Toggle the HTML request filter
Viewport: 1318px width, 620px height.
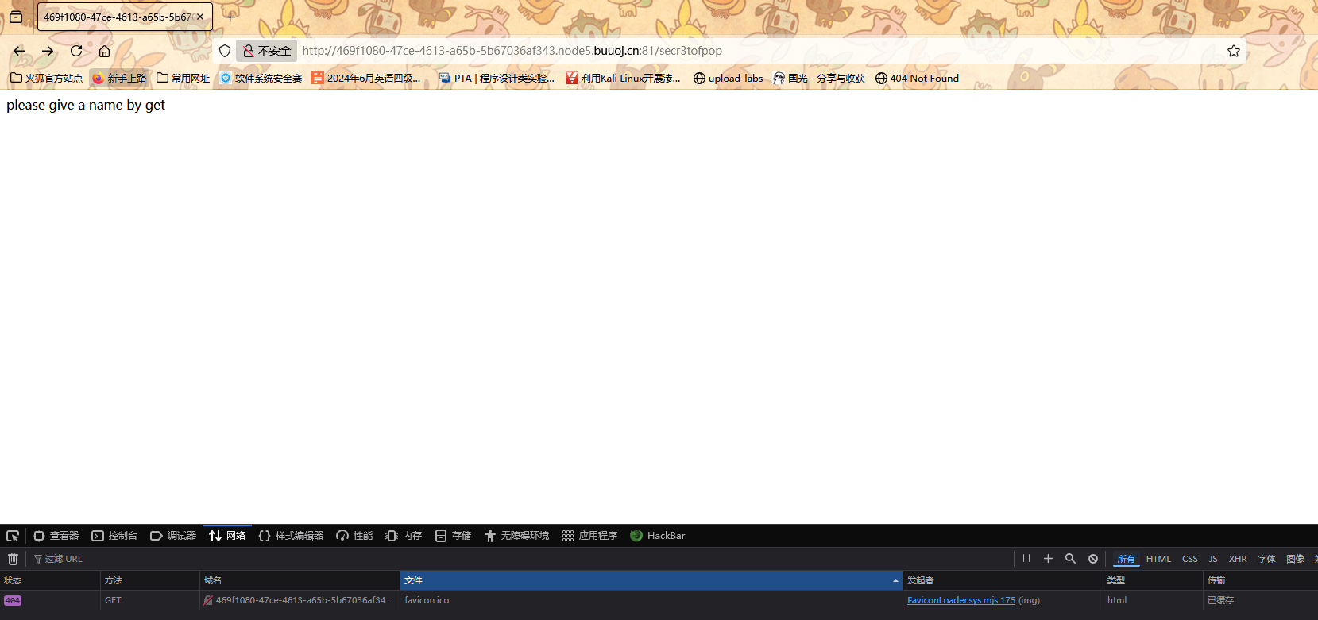pos(1158,559)
